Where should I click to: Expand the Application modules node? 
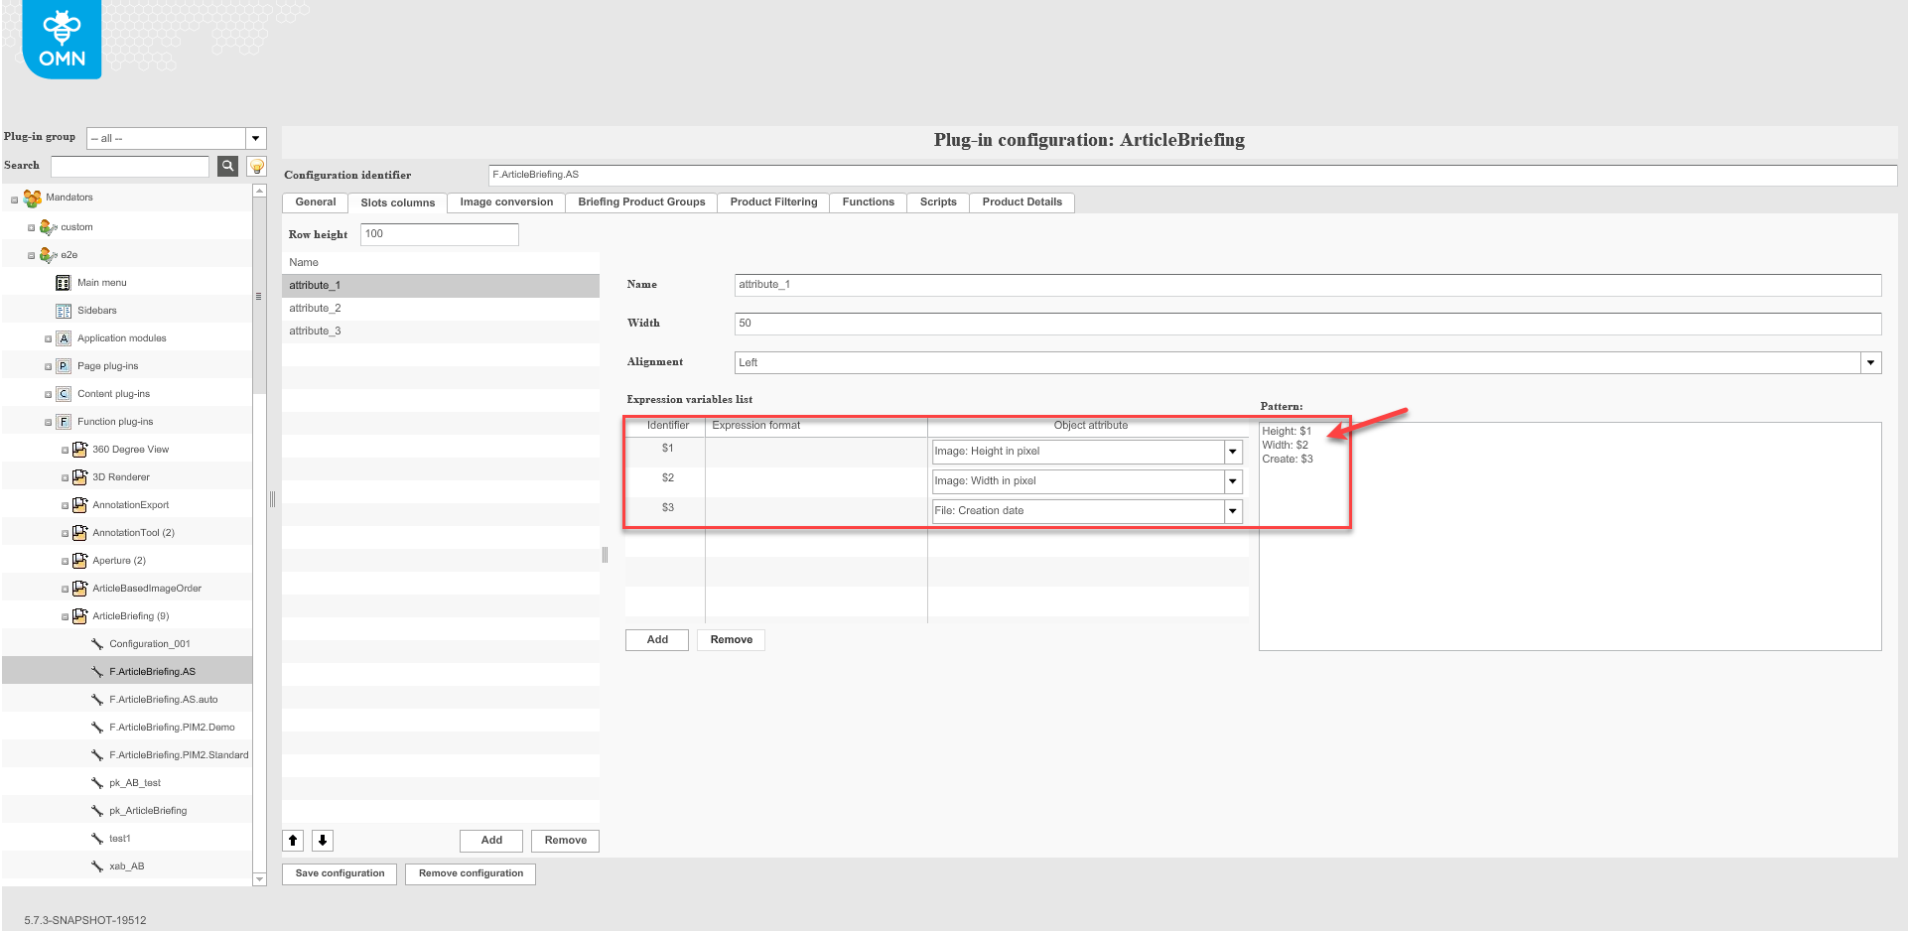click(x=48, y=338)
